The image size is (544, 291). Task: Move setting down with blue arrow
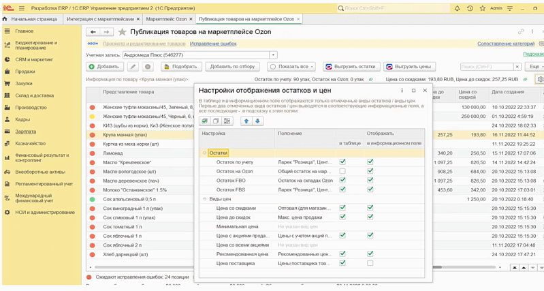[257, 121]
